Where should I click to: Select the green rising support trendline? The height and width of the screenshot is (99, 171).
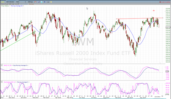pos(18,41)
